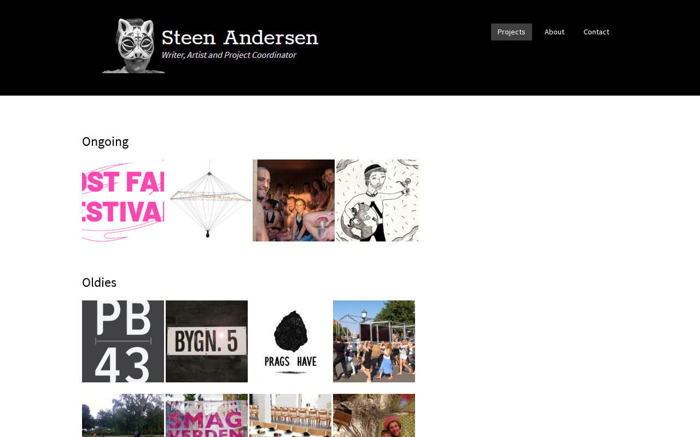Open the PB 43 project thumbnail
700x437 pixels.
click(x=123, y=341)
